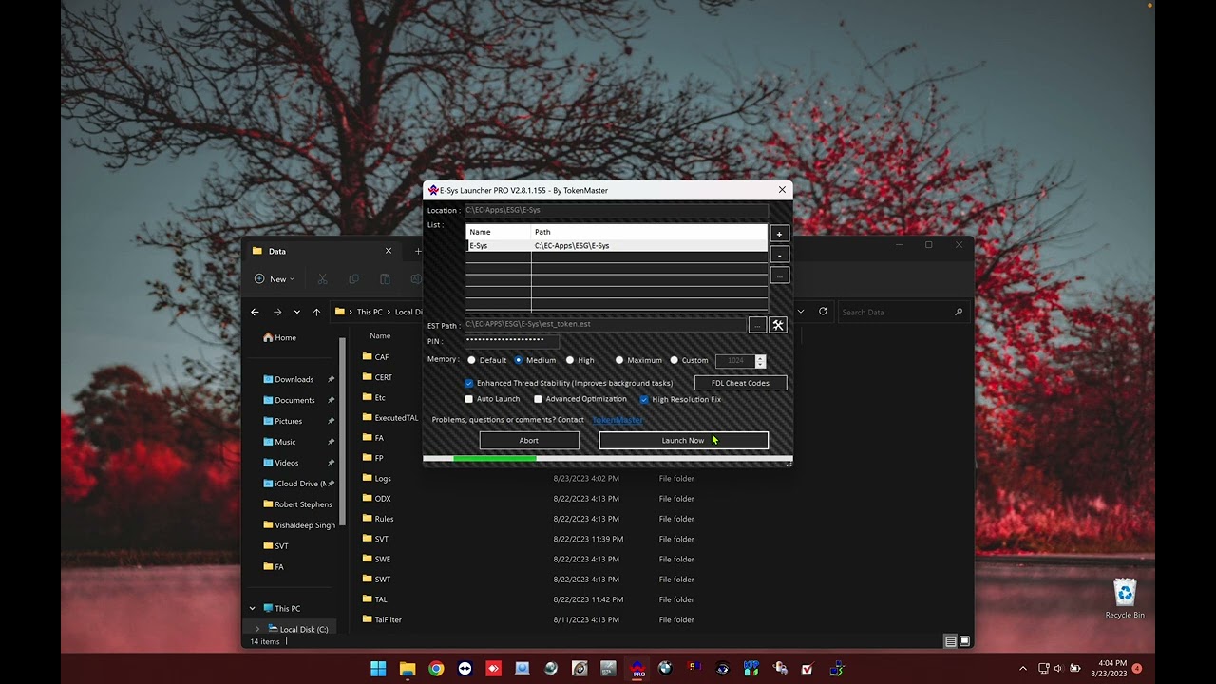This screenshot has height=684, width=1216.
Task: Add a list entry with the plus button
Action: click(x=779, y=235)
